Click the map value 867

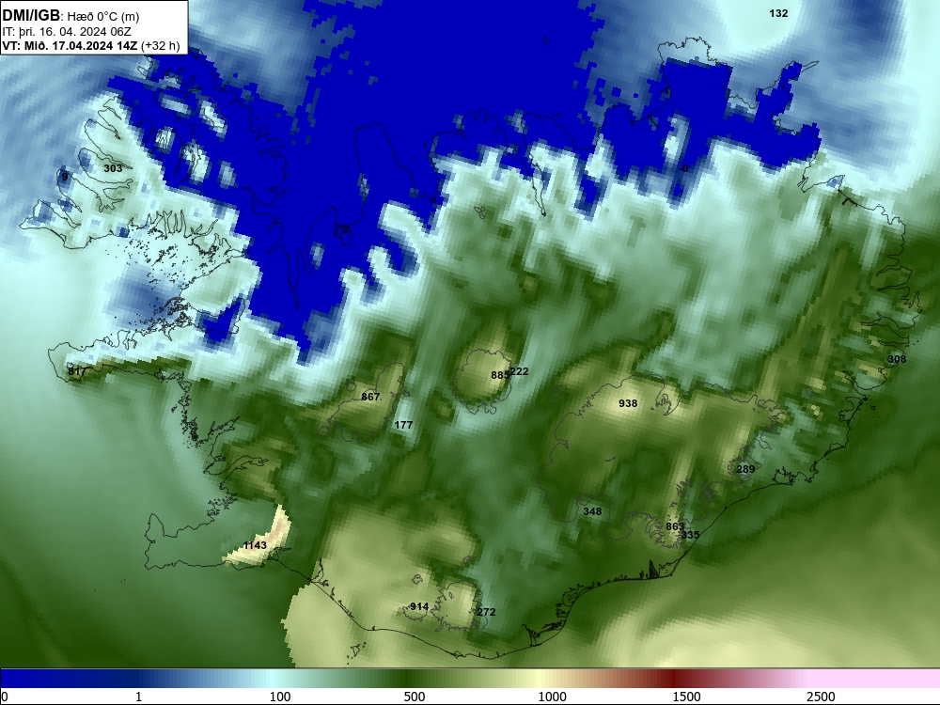[370, 397]
